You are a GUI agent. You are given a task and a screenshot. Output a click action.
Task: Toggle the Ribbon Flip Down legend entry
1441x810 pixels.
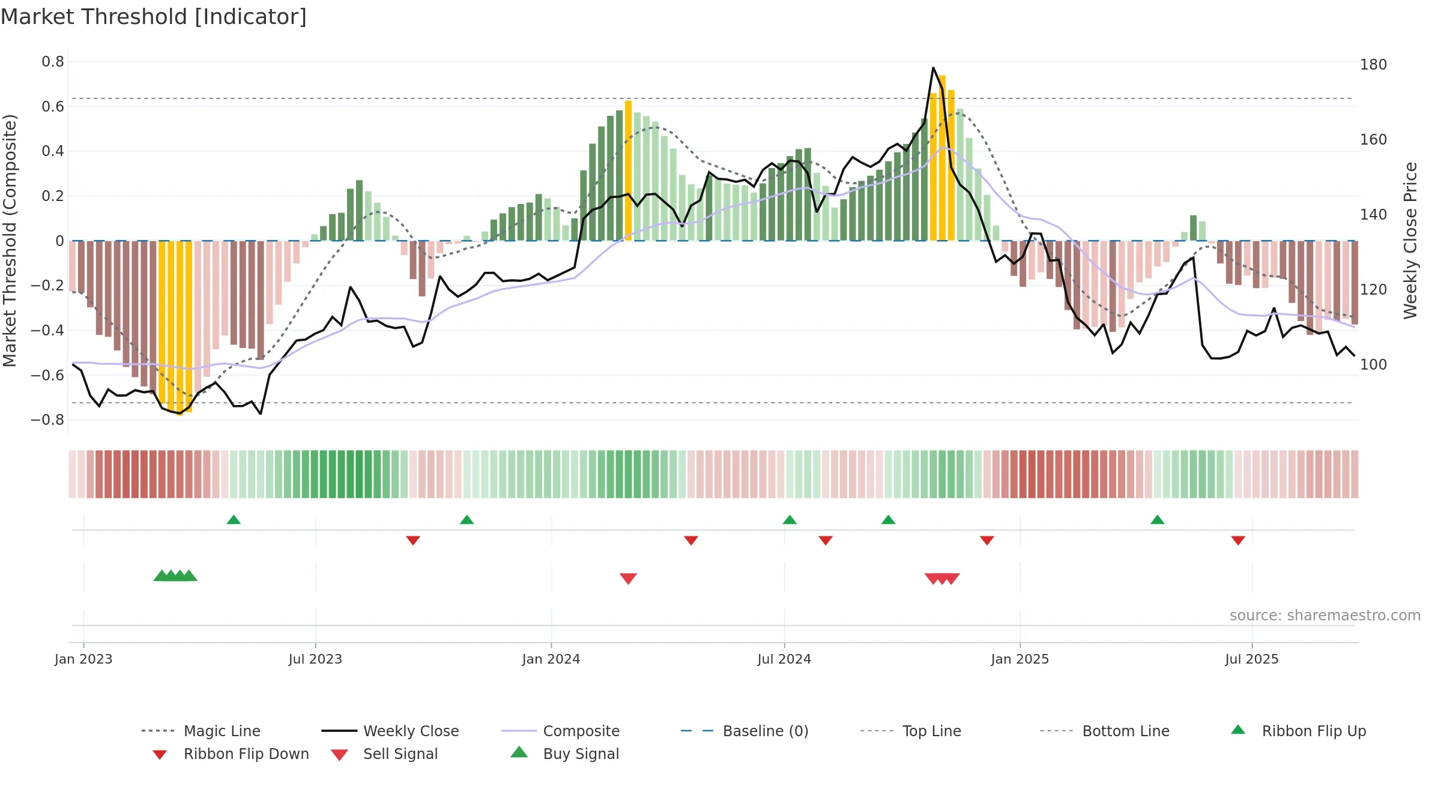point(230,754)
